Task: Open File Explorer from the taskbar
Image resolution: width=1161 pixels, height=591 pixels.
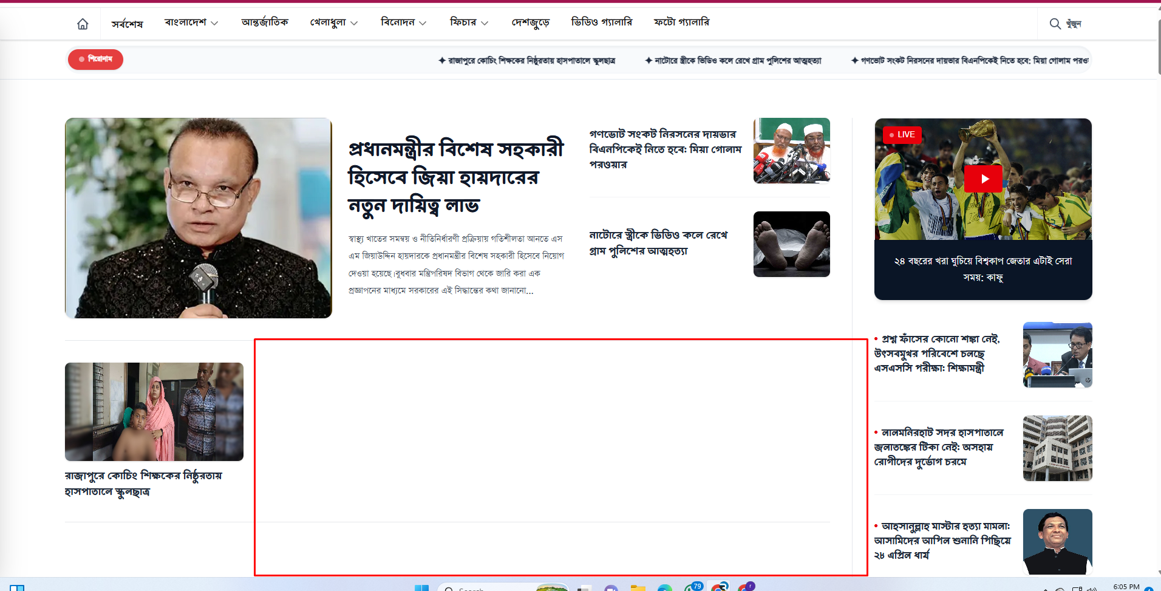Action: [x=638, y=587]
